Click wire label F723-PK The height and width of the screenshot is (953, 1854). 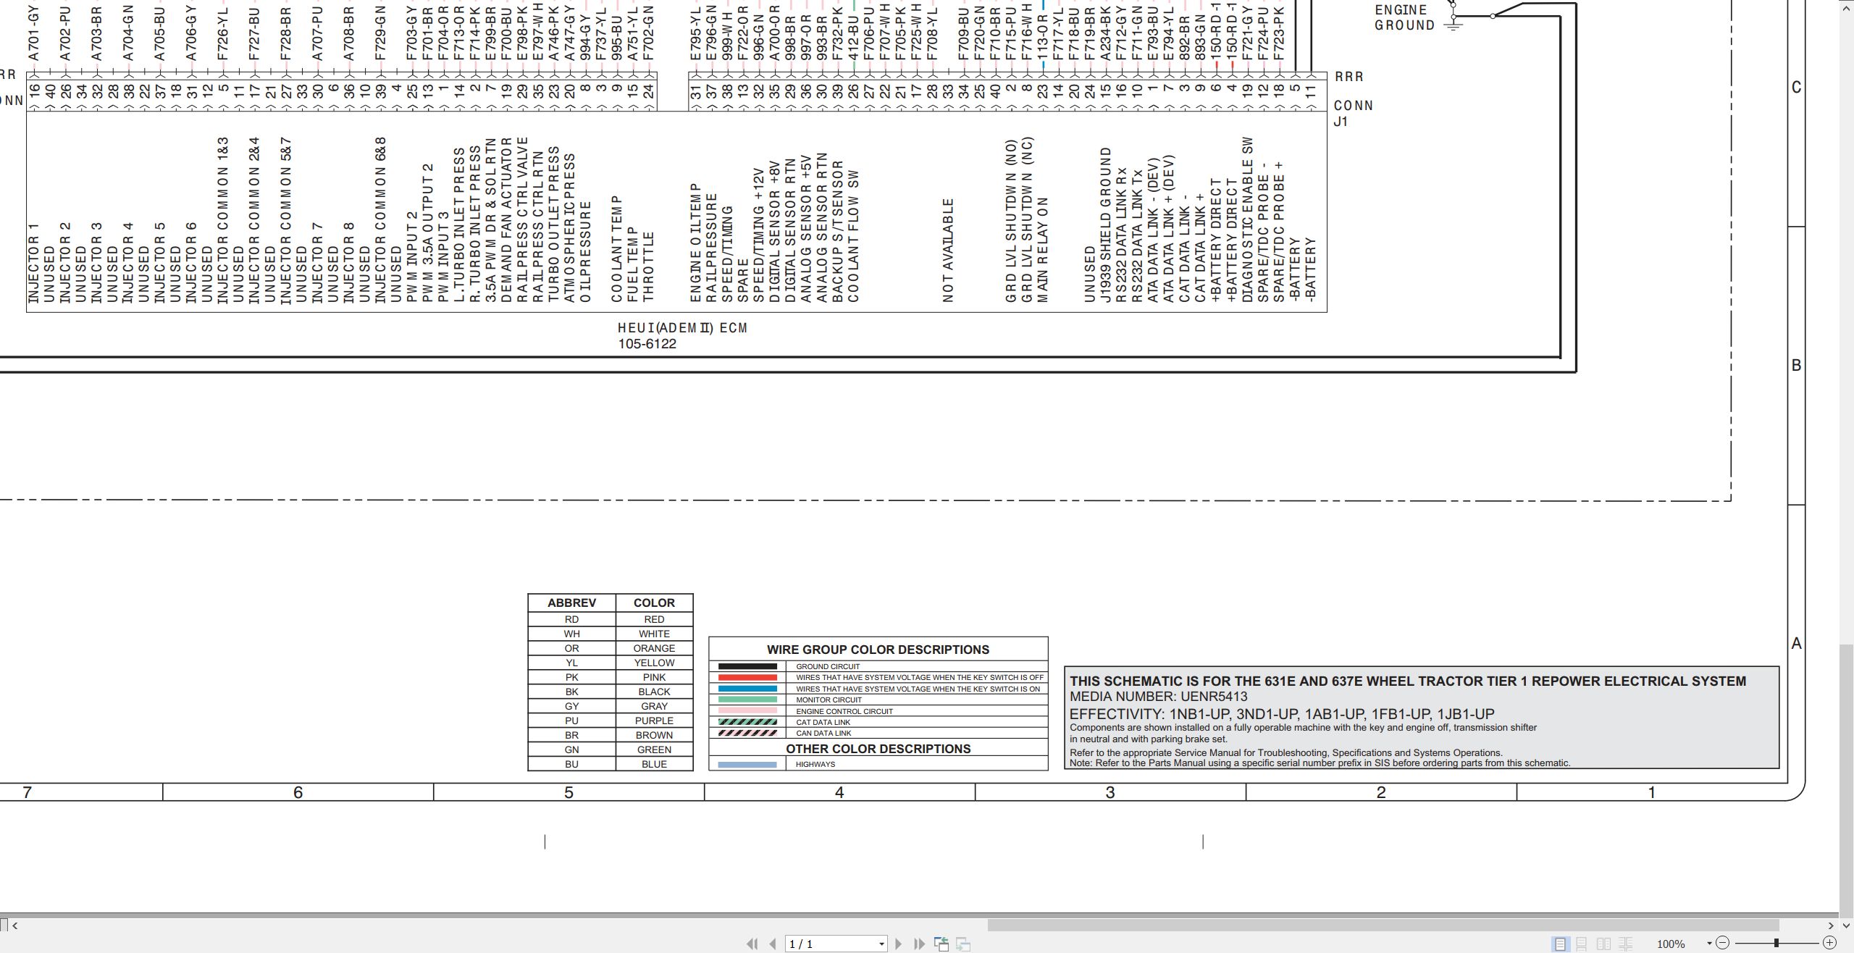pos(1279,33)
